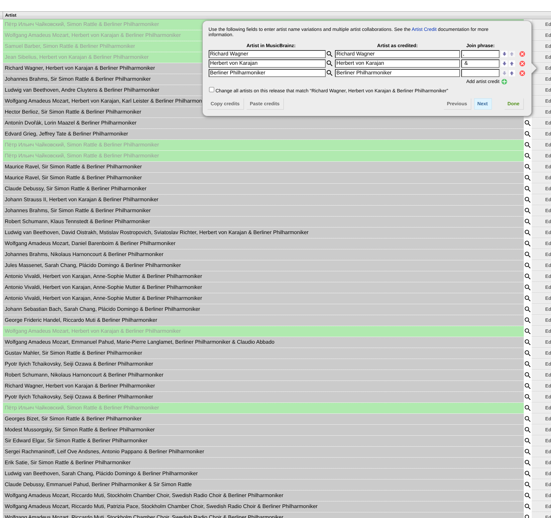Remove the Richard Wagner artist credit row
The height and width of the screenshot is (518, 551).
coord(522,54)
